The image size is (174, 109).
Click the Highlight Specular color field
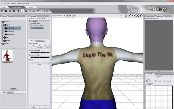40,53
